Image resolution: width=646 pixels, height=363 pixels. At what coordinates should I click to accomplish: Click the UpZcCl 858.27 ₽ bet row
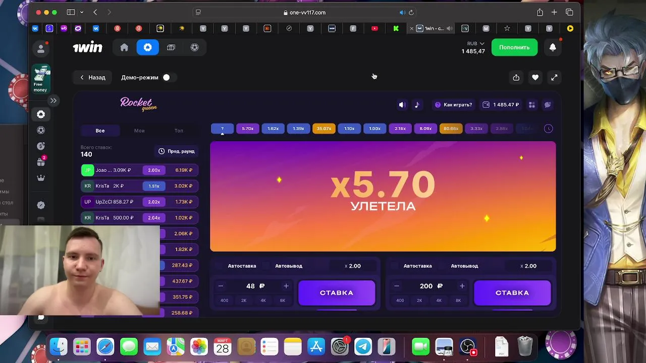[x=139, y=202]
